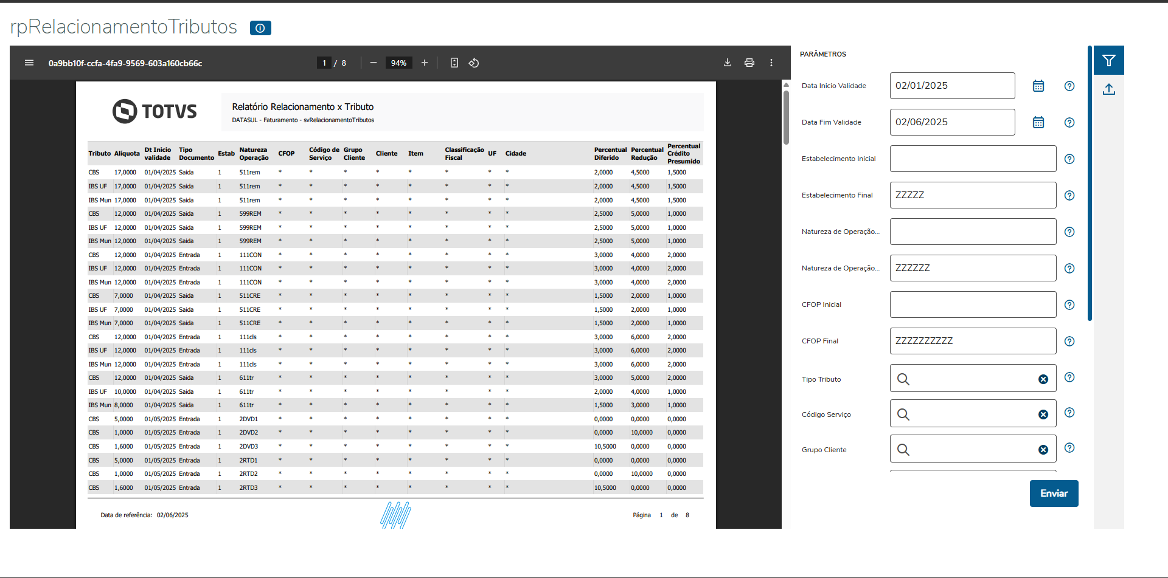Search Tipo Tributo lookup
The width and height of the screenshot is (1168, 578).
903,379
